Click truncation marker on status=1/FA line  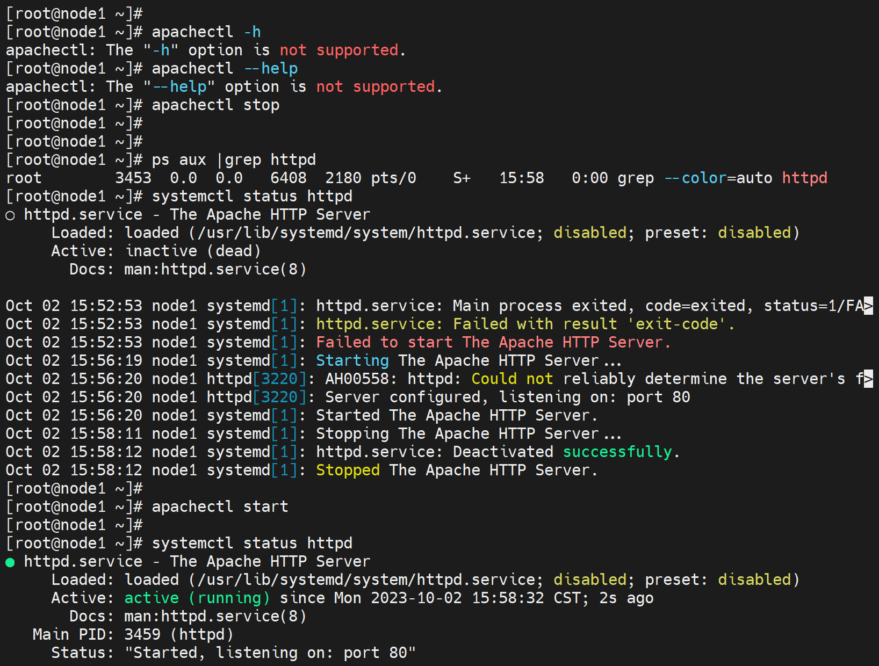[868, 306]
